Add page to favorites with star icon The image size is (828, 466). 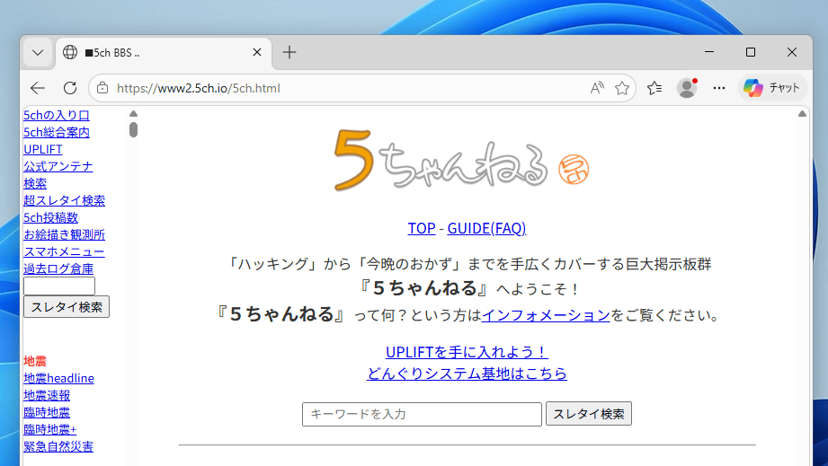pyautogui.click(x=622, y=88)
